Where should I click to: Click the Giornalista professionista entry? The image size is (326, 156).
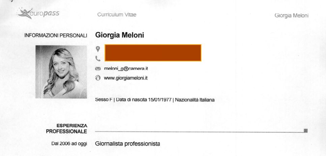[127, 144]
